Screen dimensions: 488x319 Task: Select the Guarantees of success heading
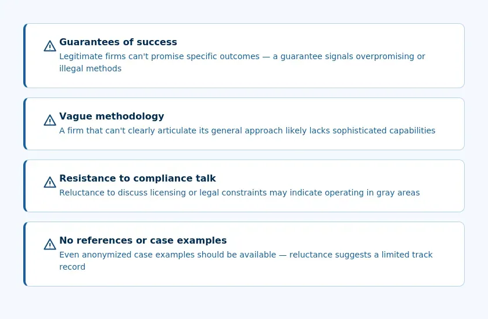coord(118,42)
